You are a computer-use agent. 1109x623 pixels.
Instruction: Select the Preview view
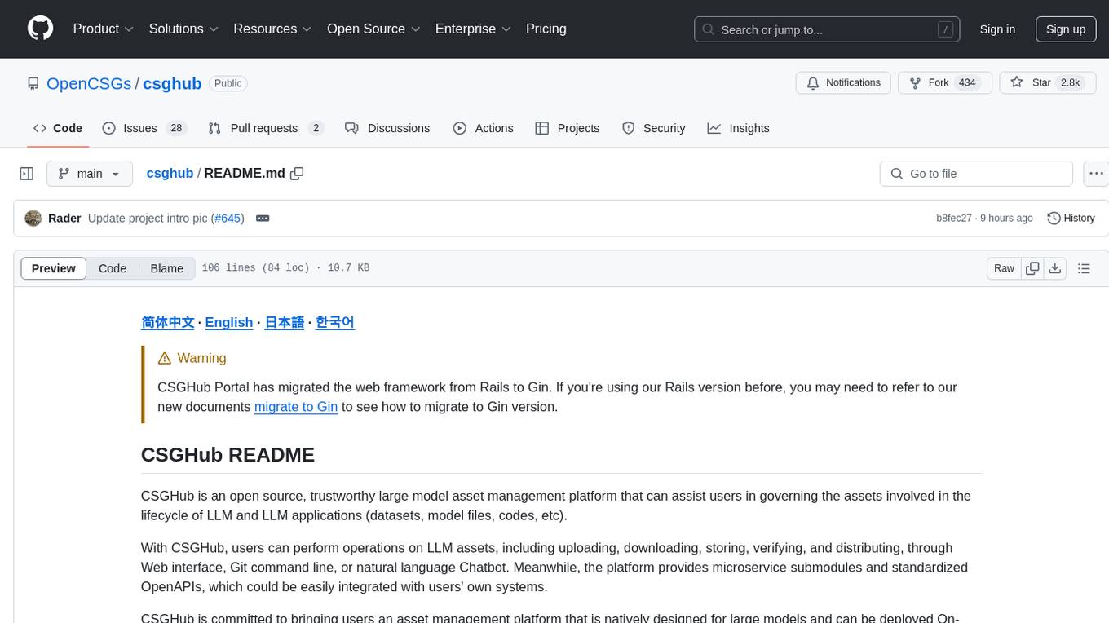(54, 268)
